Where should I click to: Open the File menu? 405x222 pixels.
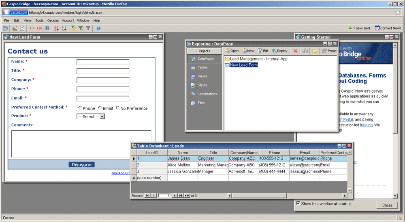click(6, 20)
